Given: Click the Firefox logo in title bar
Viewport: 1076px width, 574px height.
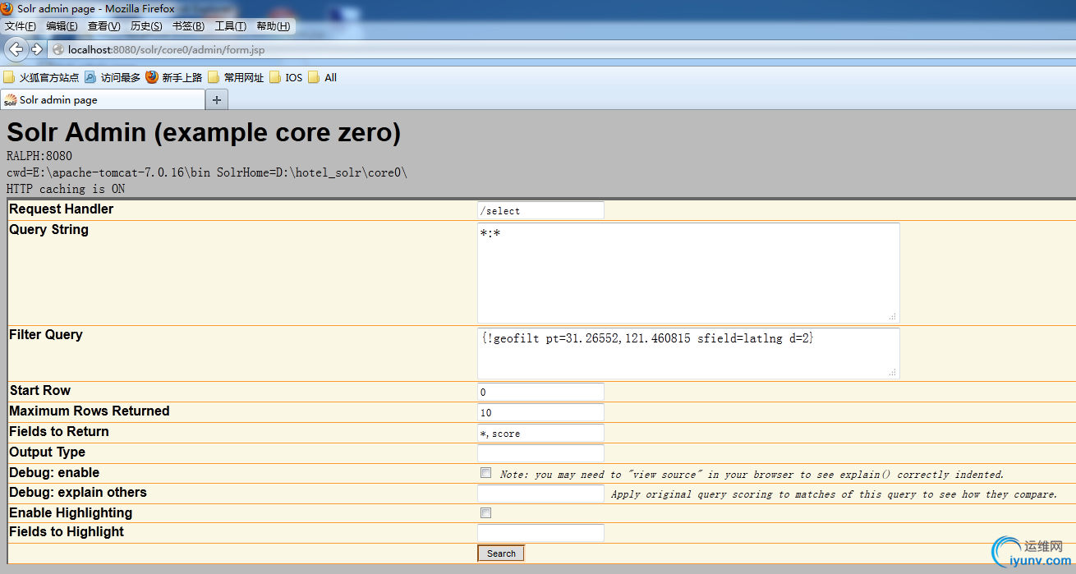Looking at the screenshot, I should pyautogui.click(x=7, y=8).
